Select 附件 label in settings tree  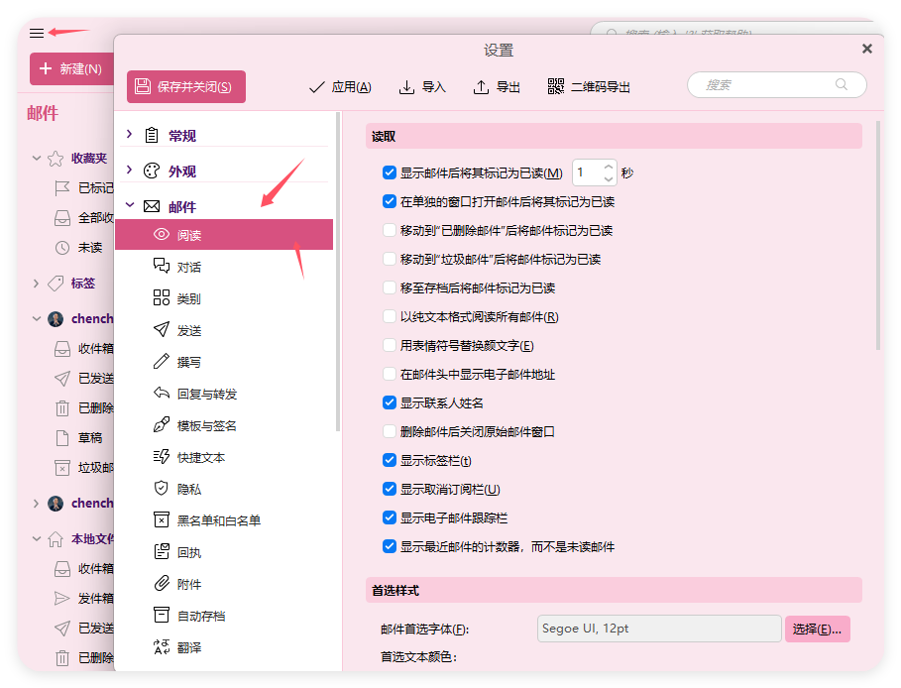[189, 585]
